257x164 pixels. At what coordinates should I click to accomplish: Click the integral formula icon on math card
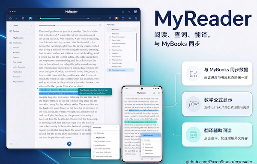click(193, 104)
